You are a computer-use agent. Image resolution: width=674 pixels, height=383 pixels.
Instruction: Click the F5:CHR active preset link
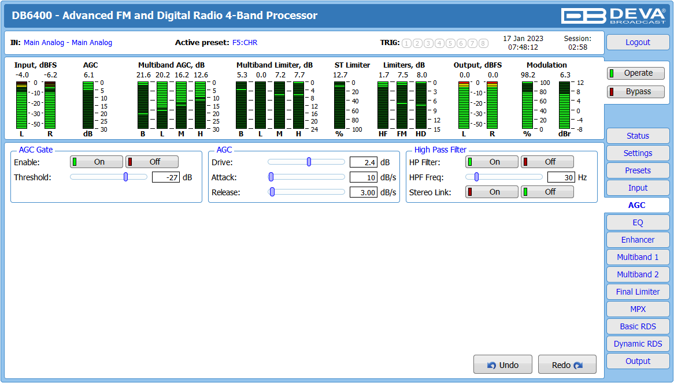(x=245, y=43)
